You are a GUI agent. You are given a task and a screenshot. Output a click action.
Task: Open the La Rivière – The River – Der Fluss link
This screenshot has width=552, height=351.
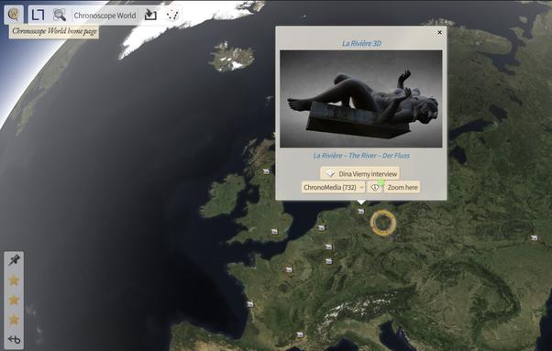tap(361, 156)
